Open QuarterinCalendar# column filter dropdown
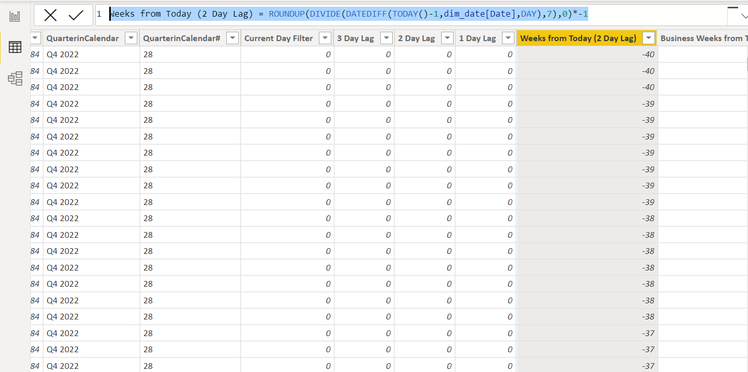 click(x=232, y=38)
